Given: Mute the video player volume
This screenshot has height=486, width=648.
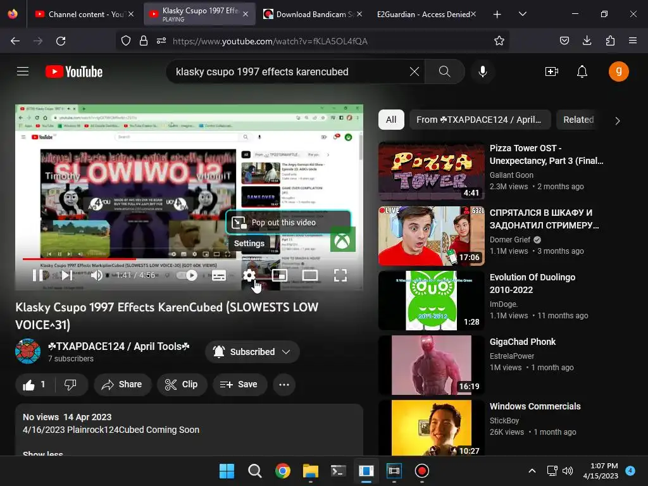Looking at the screenshot, I should click(x=96, y=275).
